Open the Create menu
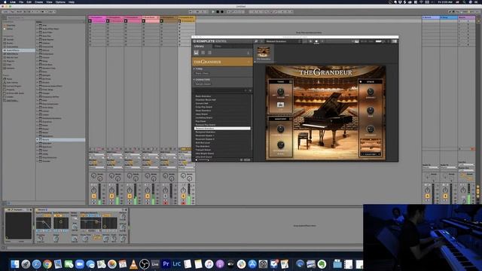 point(38,2)
